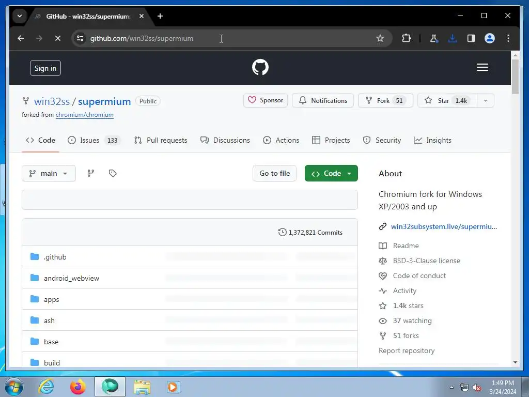The height and width of the screenshot is (397, 529).
Task: Open the .github folder
Action: pos(55,257)
